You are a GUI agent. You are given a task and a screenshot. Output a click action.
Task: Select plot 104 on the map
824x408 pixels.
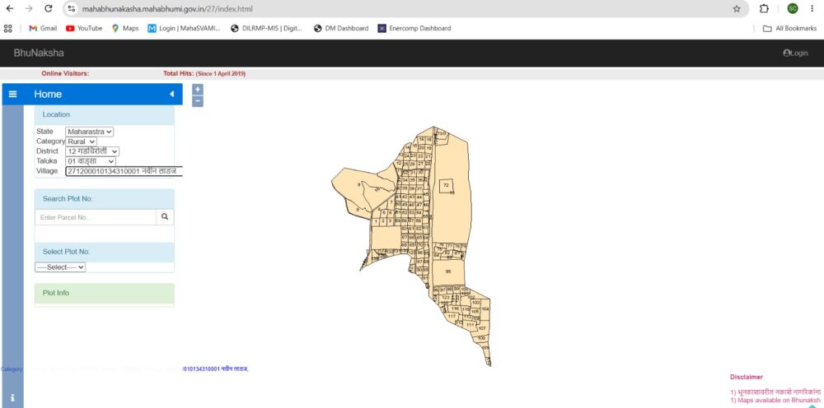coord(485,309)
